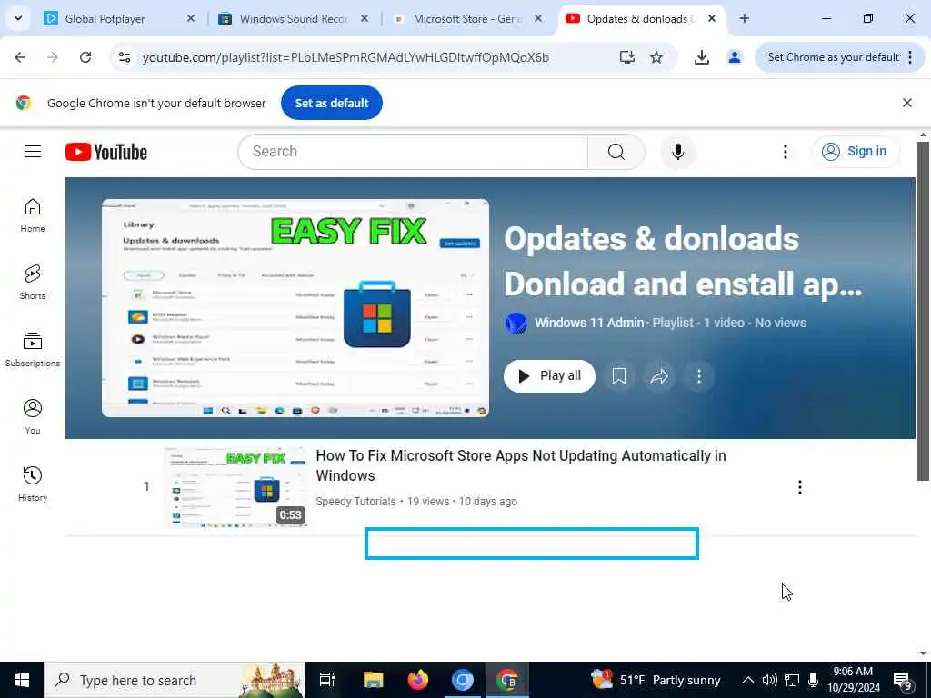Open the Windows 11 Admin channel link
Viewport: 931px width, 698px height.
click(589, 323)
